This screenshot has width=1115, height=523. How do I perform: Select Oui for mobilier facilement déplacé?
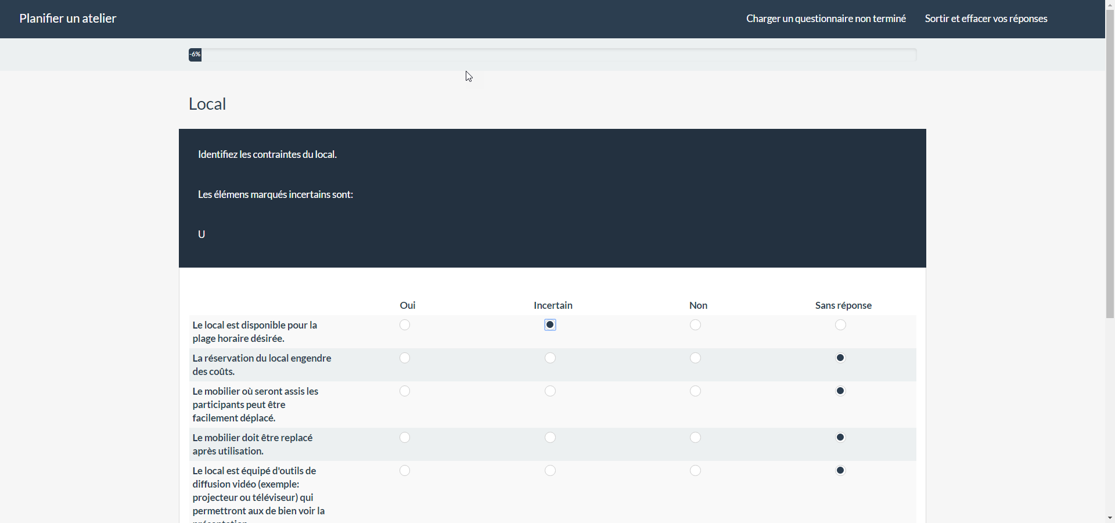[x=405, y=391]
